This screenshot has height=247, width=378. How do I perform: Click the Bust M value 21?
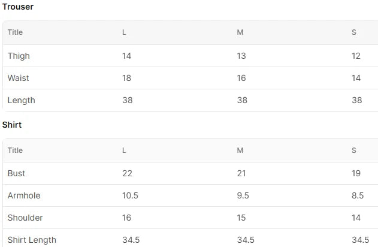click(x=241, y=173)
